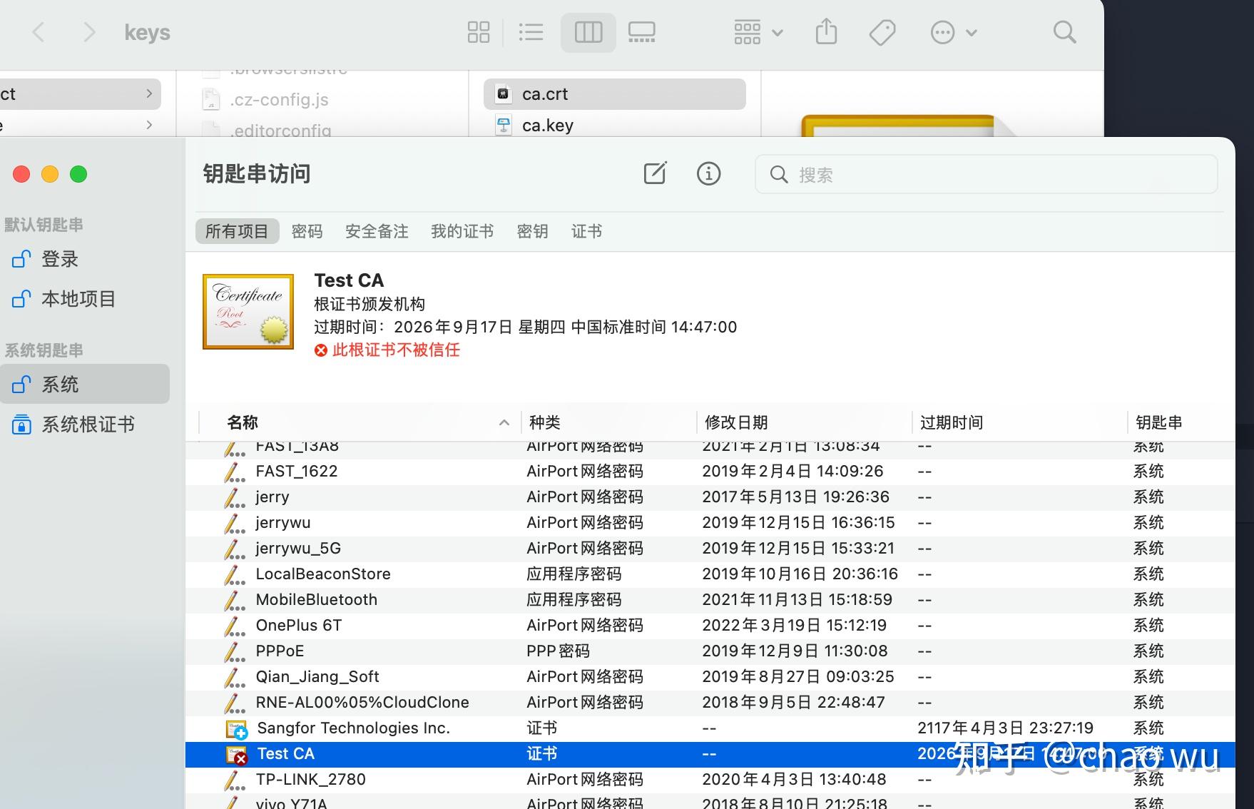Switch Finder to gallery view
The width and height of the screenshot is (1254, 809).
[641, 32]
